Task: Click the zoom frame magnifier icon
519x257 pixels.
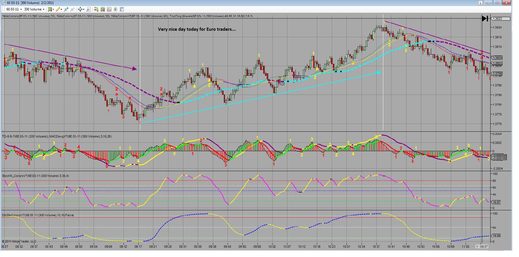Action: pos(88,9)
